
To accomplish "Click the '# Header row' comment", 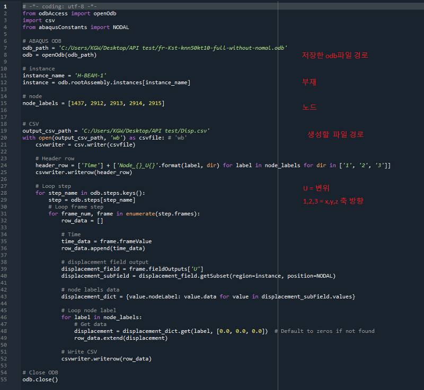I will (x=55, y=158).
